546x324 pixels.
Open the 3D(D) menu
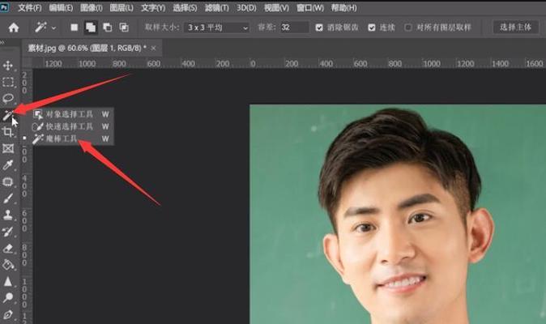(x=246, y=7)
